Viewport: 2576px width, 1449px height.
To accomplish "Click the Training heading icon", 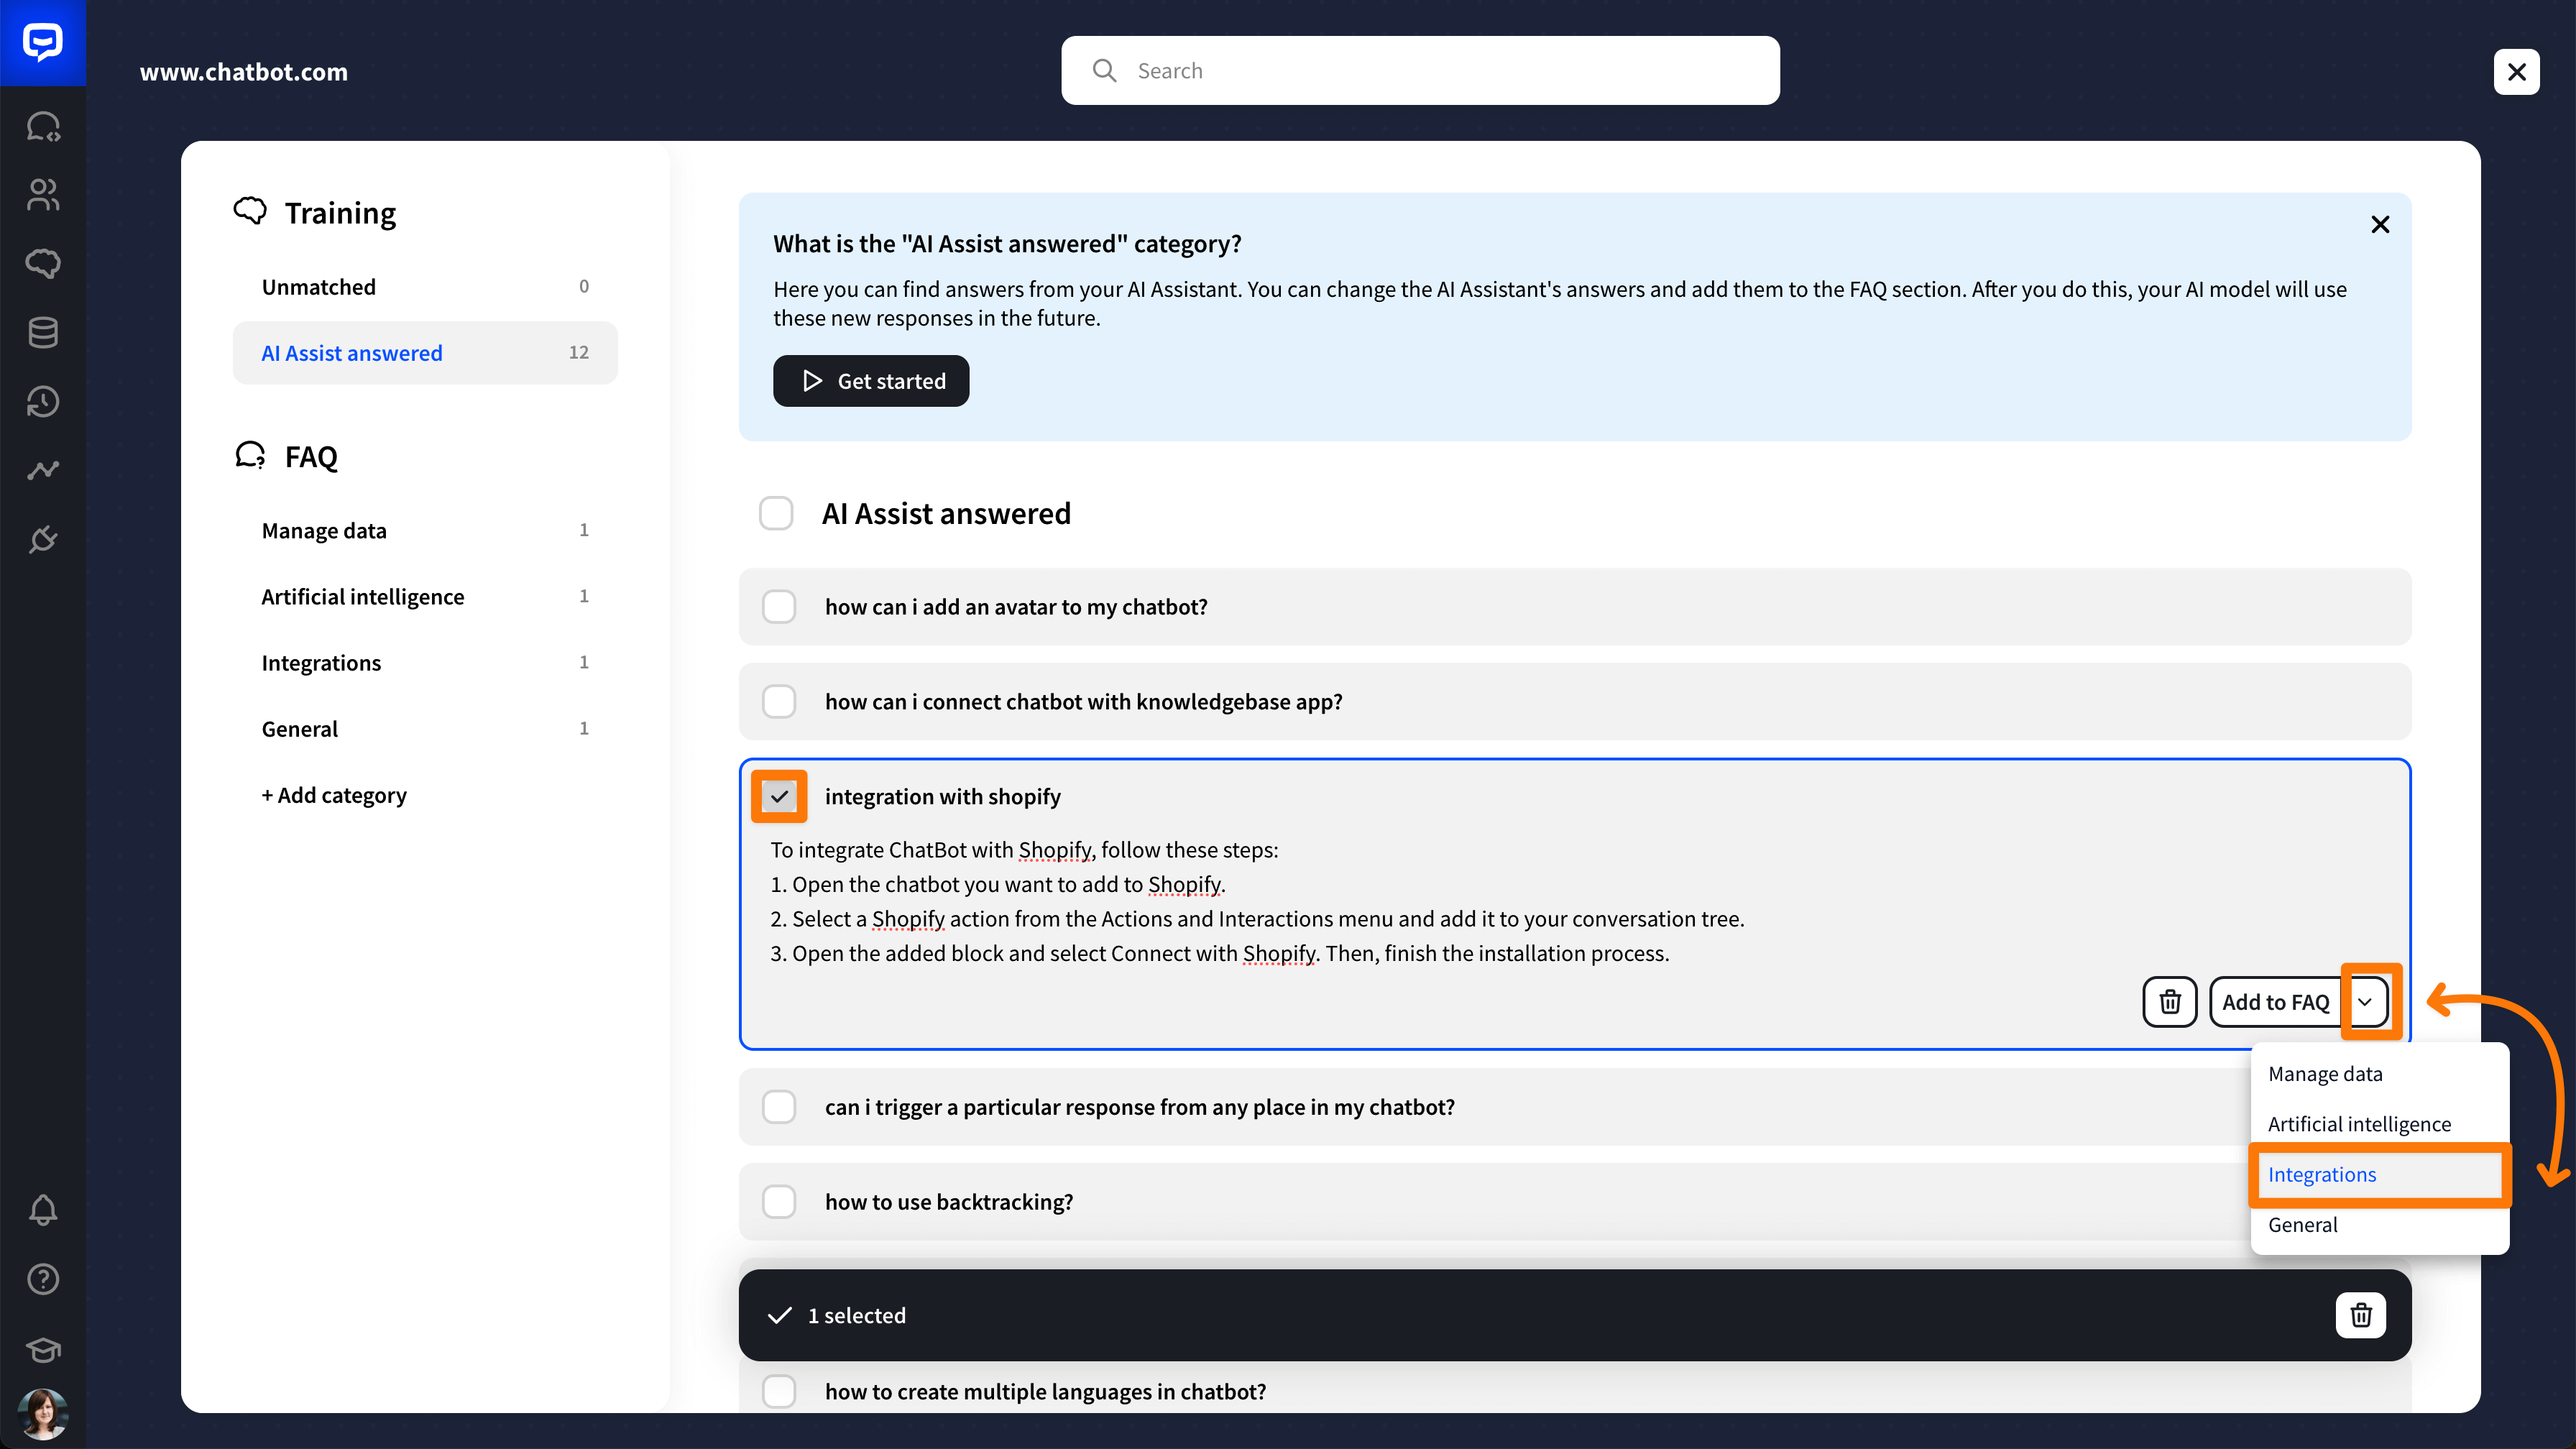I will [250, 211].
